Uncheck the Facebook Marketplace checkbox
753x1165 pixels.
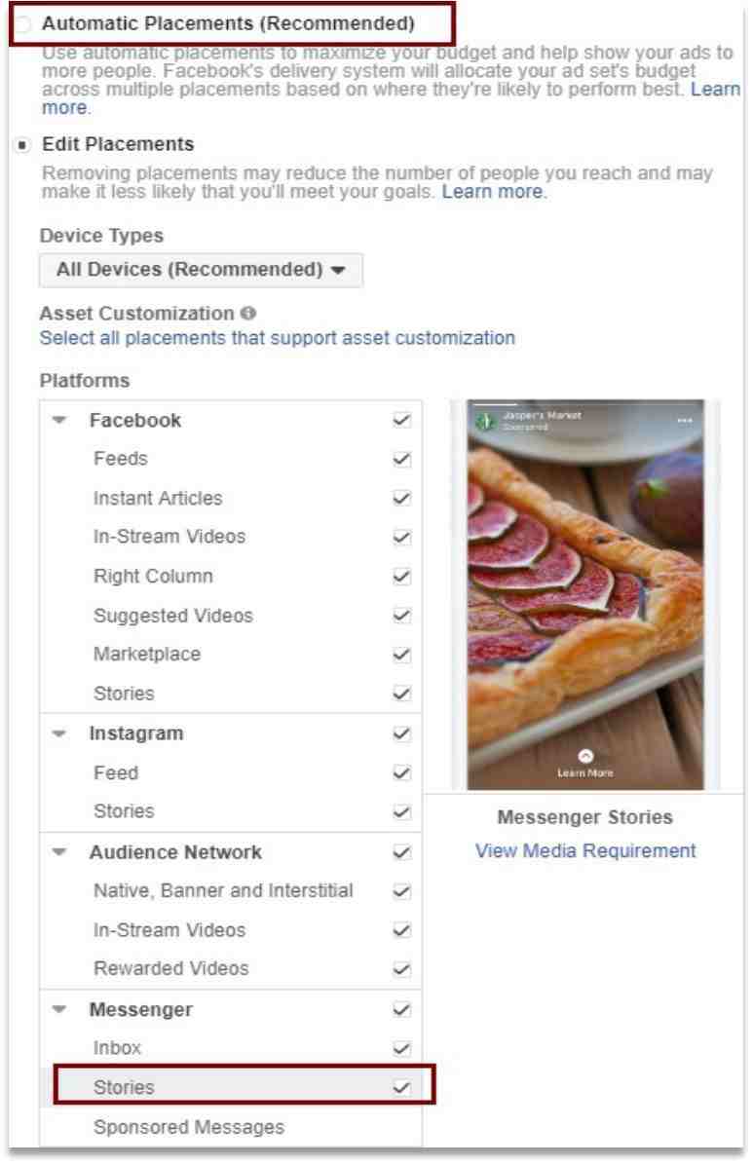pos(401,655)
